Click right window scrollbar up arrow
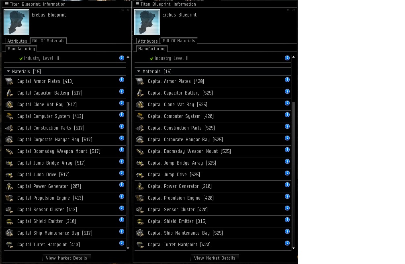405x264 pixels. pyautogui.click(x=293, y=57)
